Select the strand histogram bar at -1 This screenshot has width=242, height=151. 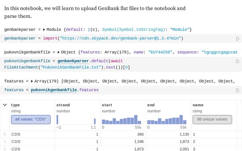57,120
